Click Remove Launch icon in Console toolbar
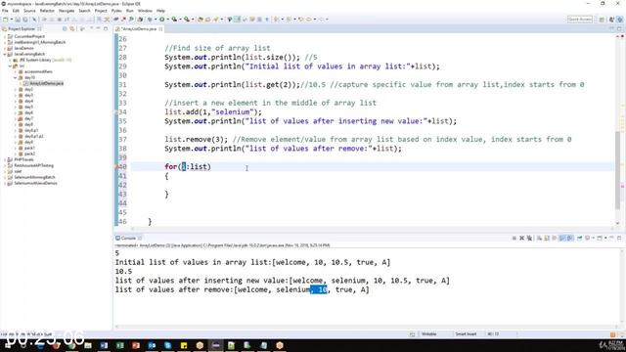 (x=521, y=239)
